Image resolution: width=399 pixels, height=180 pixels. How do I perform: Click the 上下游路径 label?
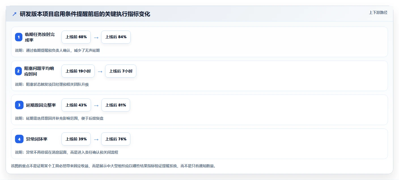tap(378, 12)
